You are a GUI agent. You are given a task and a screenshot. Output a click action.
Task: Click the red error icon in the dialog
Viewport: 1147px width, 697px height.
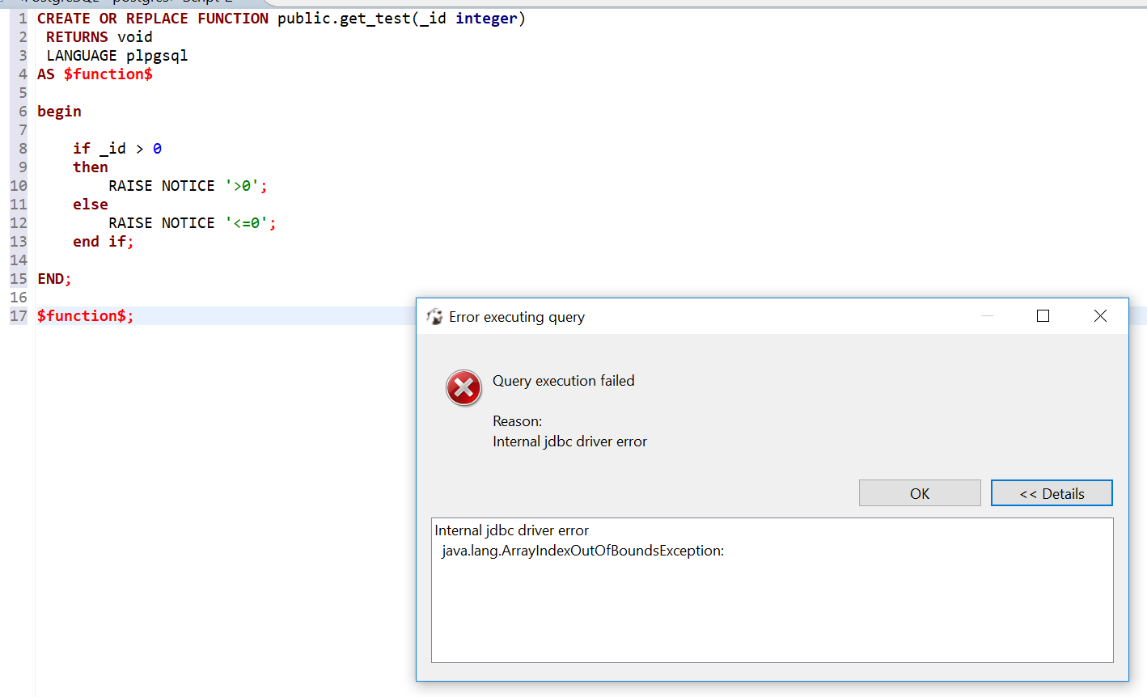click(463, 387)
